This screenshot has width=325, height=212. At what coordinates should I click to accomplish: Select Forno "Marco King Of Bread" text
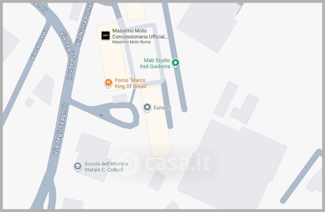(x=131, y=83)
